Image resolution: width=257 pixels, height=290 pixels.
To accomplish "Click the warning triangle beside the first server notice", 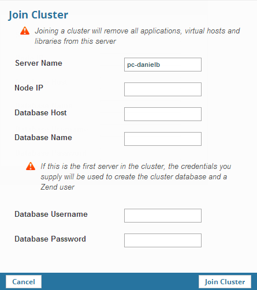I will pos(31,167).
